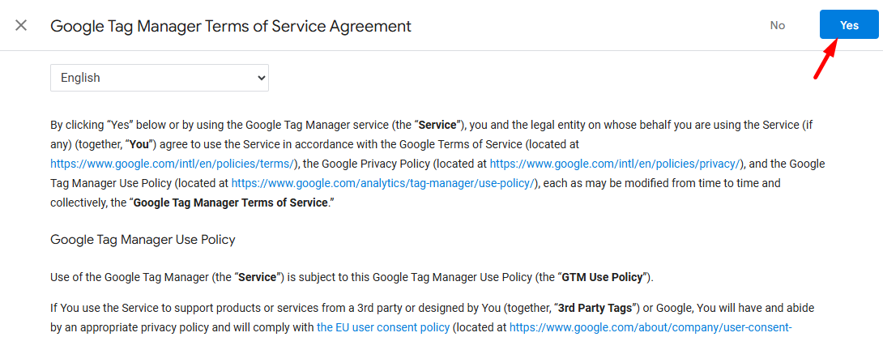Click the paragraph starting By clicking Yes below
This screenshot has height=337, width=883.
(x=437, y=164)
